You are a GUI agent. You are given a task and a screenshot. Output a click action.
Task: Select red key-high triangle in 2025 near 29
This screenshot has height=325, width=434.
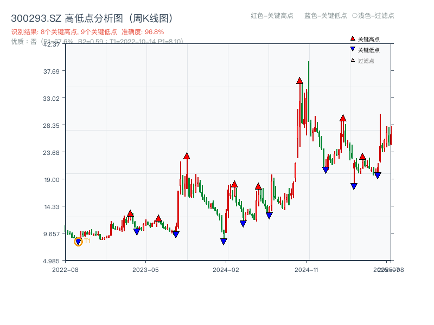point(343,118)
